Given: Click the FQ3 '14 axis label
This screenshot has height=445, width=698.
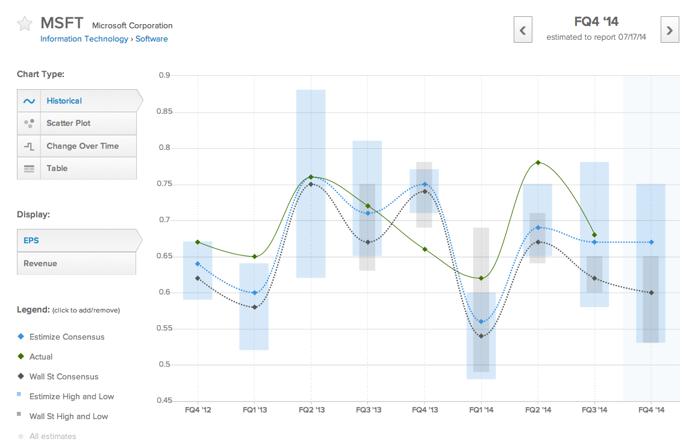Looking at the screenshot, I should [594, 410].
